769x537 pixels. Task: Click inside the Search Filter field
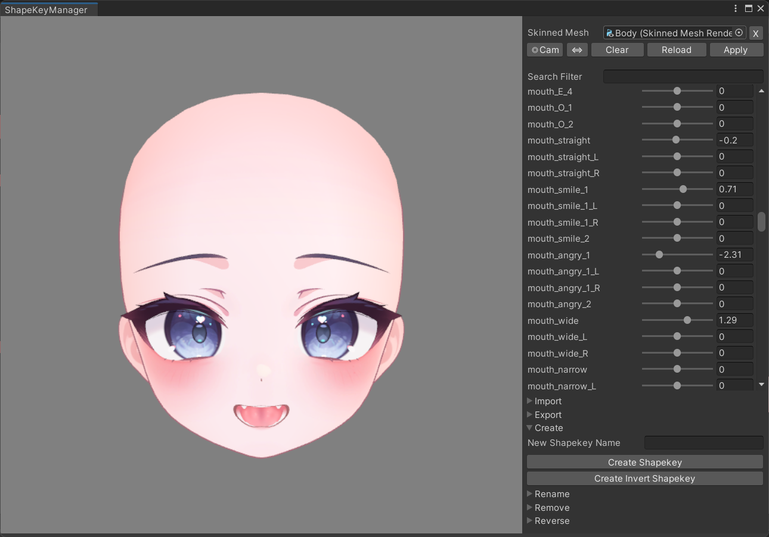pyautogui.click(x=683, y=76)
